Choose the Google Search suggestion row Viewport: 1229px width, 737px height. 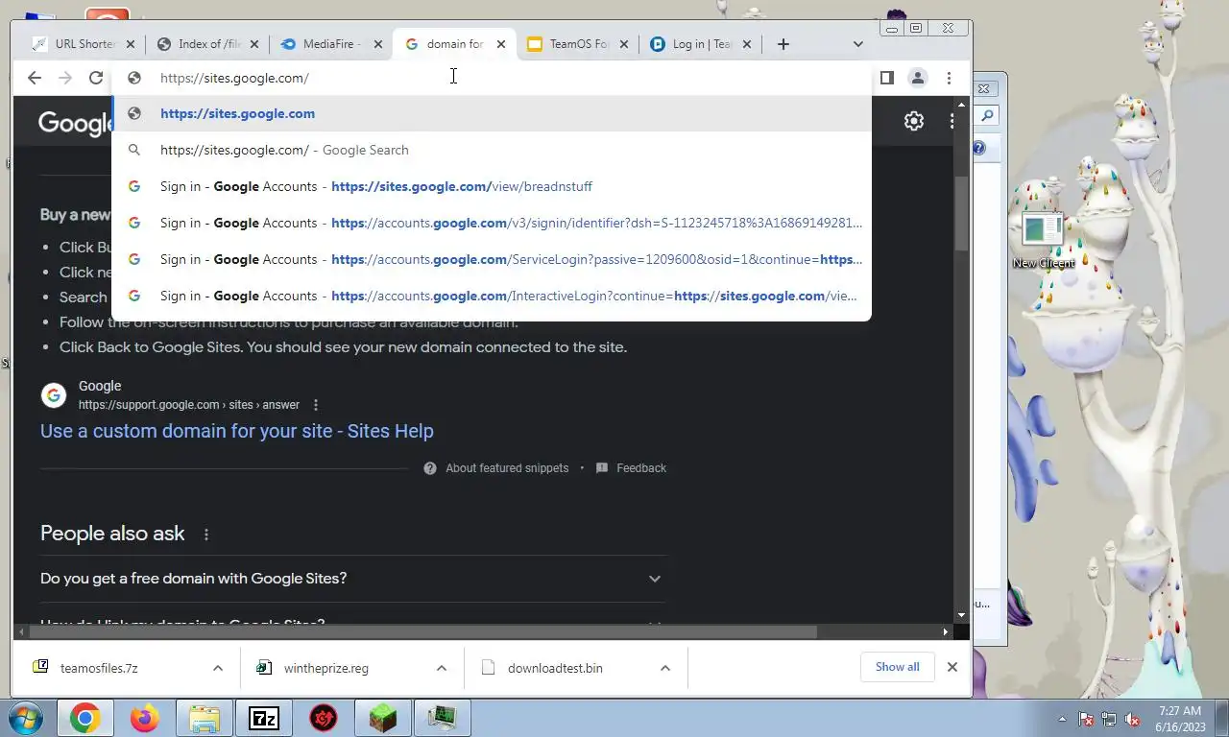click(492, 150)
